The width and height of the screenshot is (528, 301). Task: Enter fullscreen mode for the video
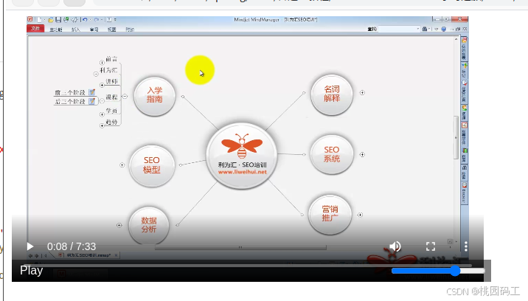pos(431,246)
